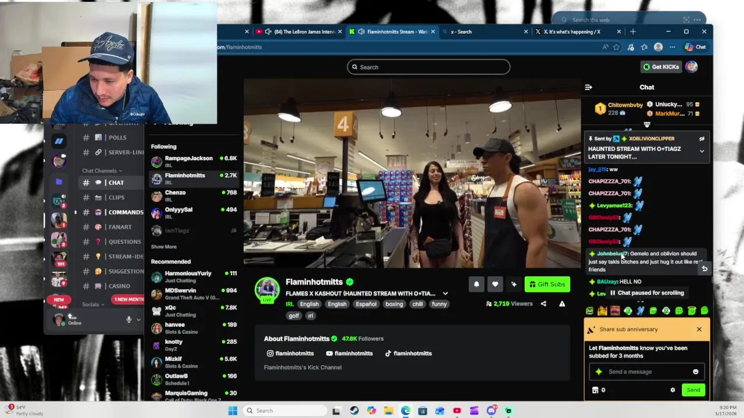Open Edge read aloud icon
Screen dimensions: 744x418
605,47
